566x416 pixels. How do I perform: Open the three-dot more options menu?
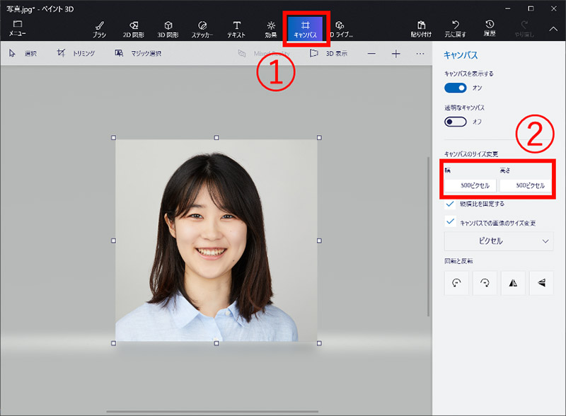tap(420, 54)
